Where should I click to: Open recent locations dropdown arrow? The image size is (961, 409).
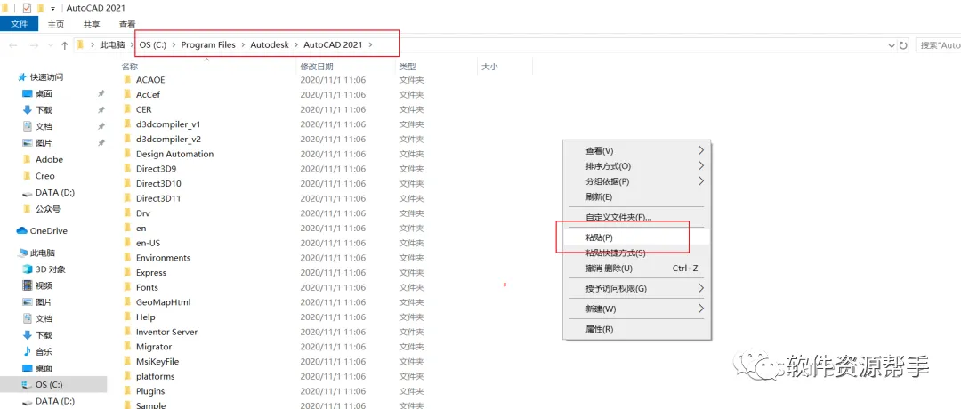(x=50, y=46)
